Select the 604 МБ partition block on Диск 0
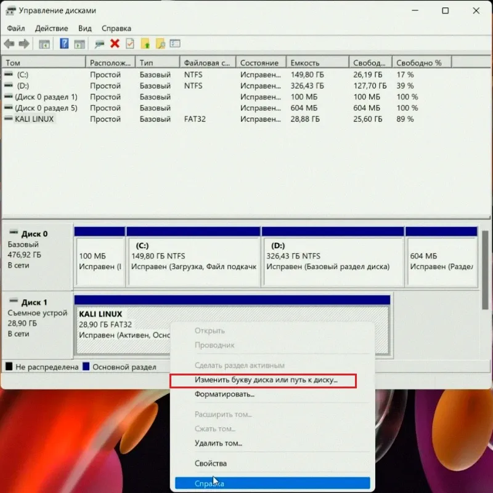Viewport: 493px width, 493px height. point(441,257)
